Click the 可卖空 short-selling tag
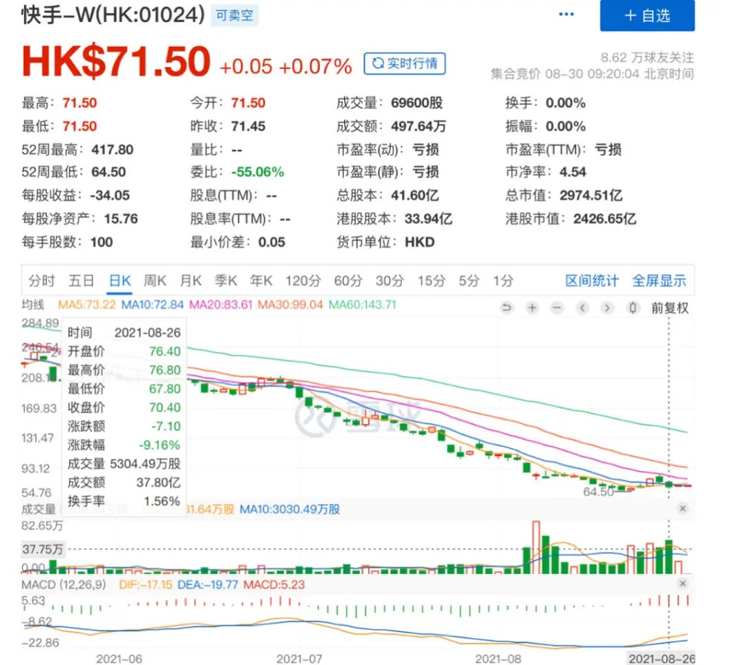 (x=234, y=16)
